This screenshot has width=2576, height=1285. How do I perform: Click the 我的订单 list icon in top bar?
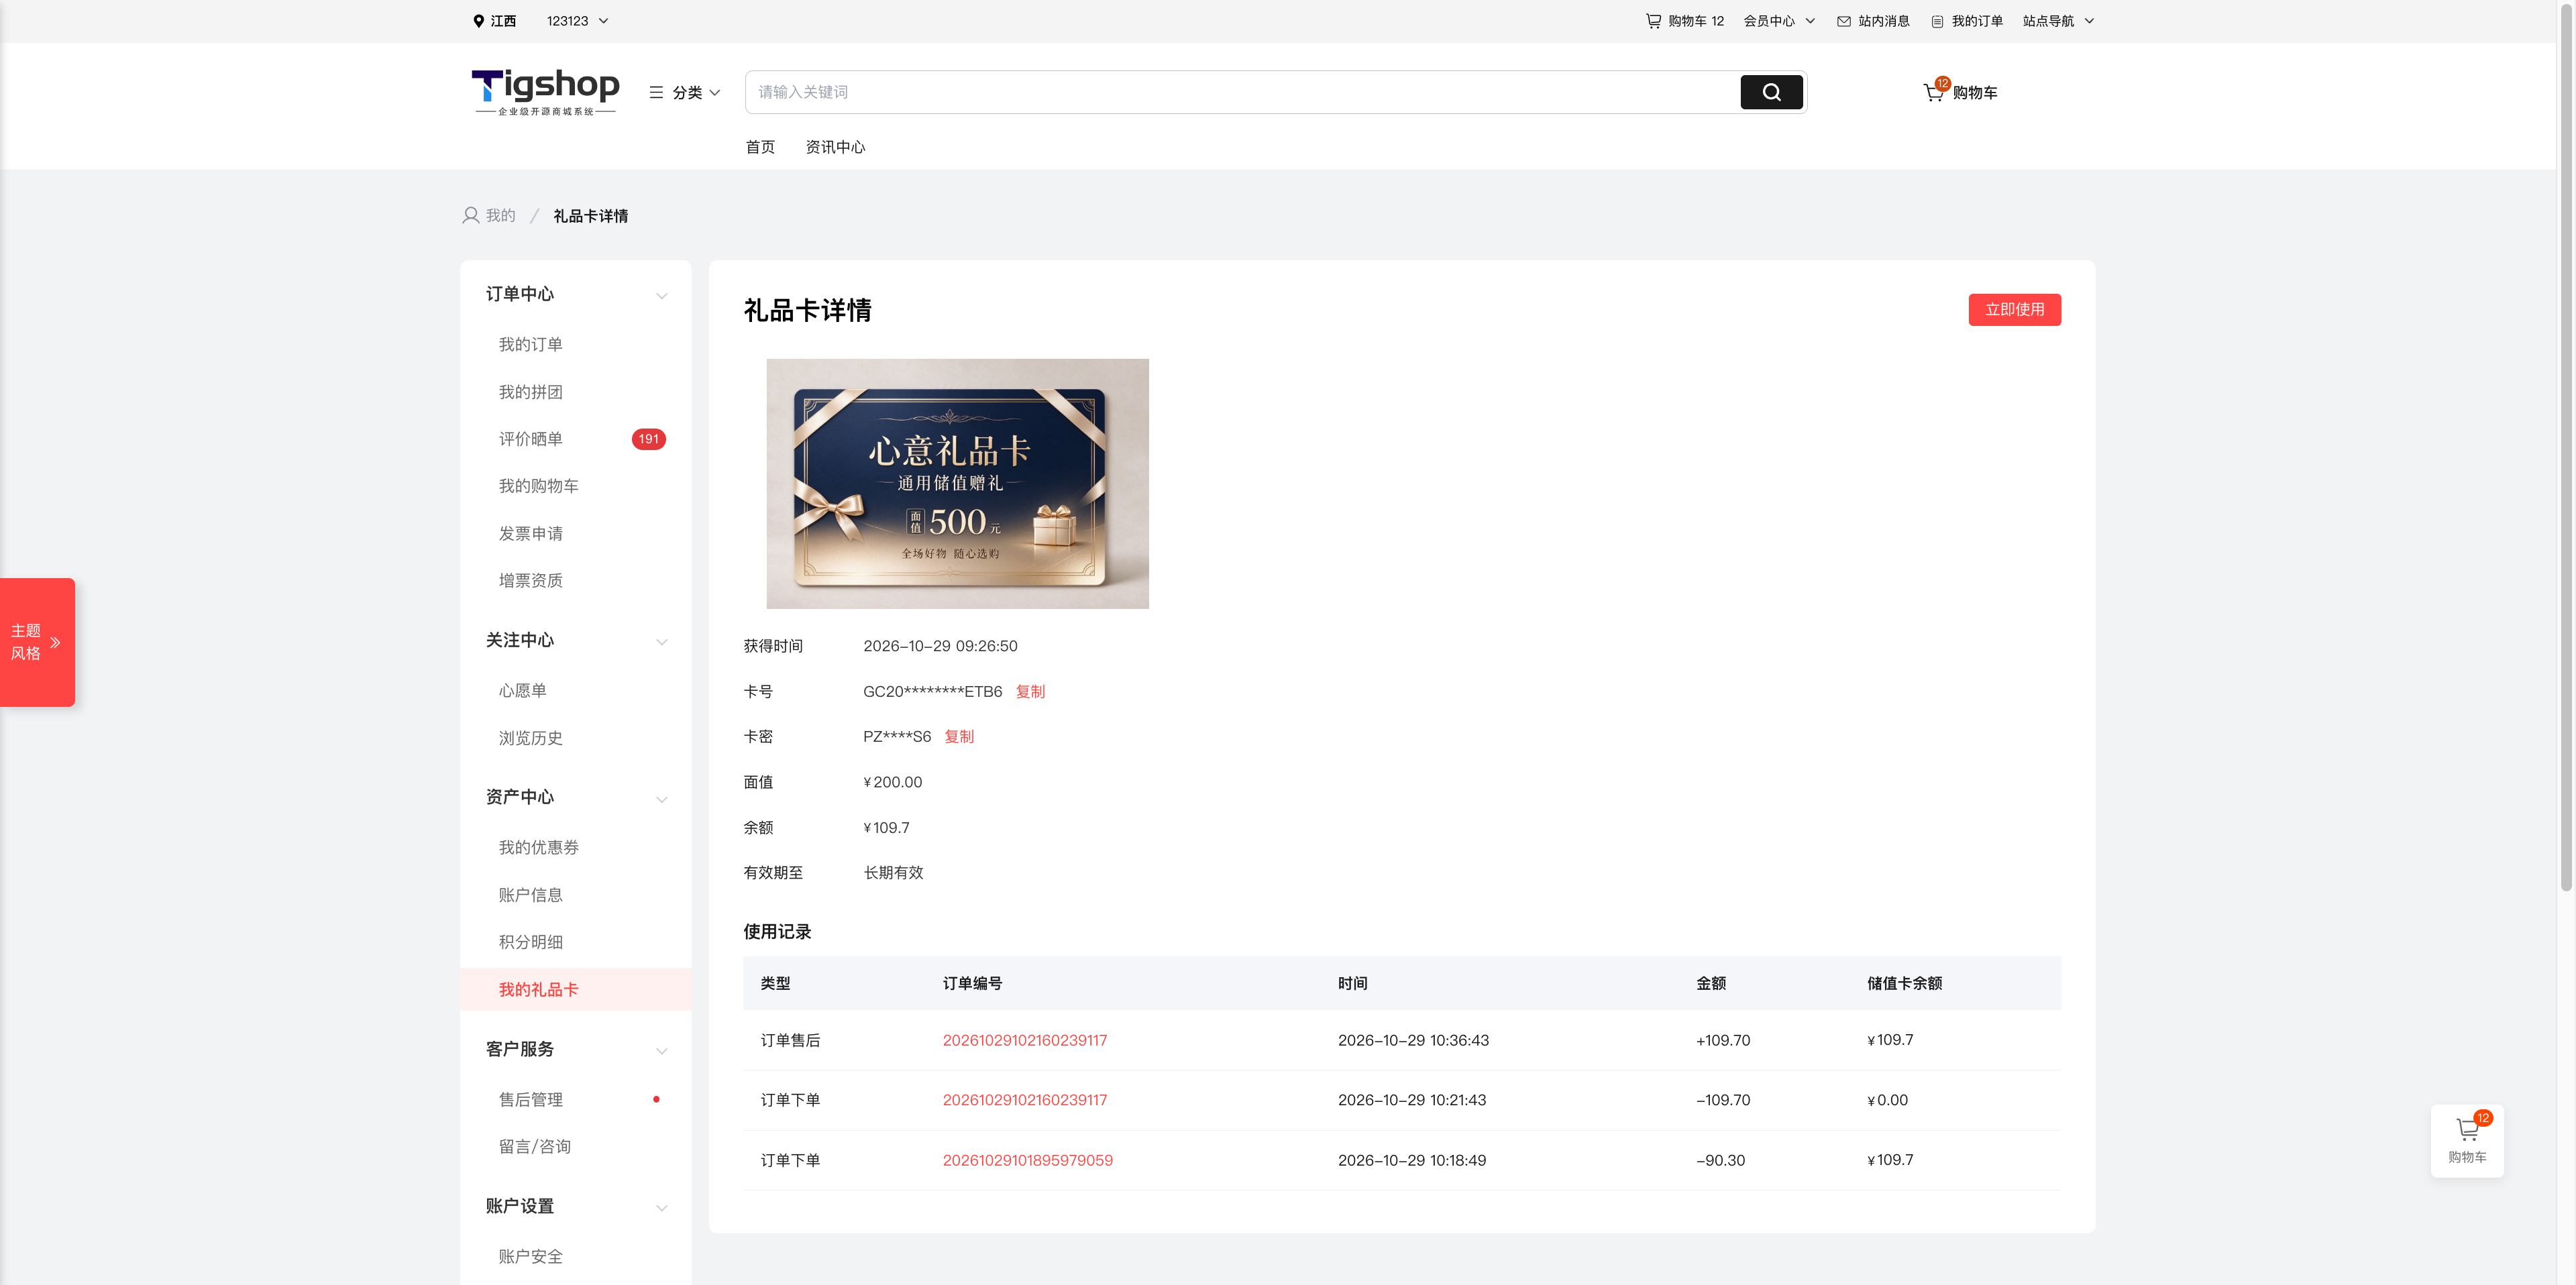tap(1937, 21)
